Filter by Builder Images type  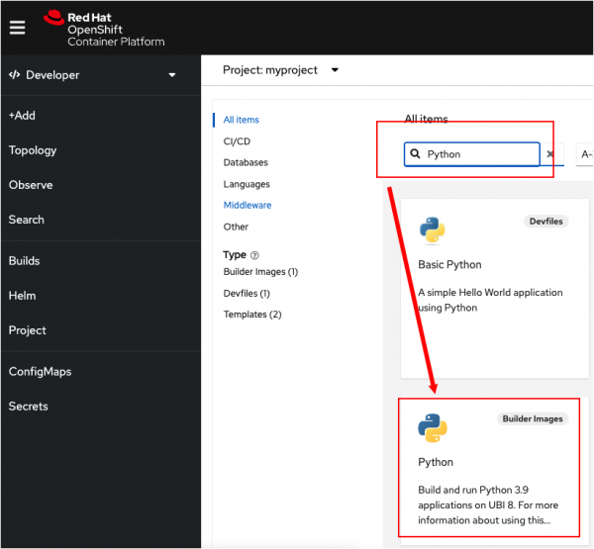pyautogui.click(x=260, y=272)
